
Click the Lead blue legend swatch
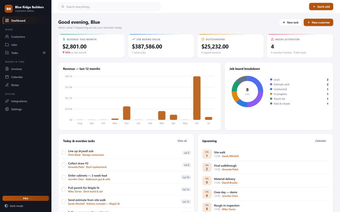click(271, 79)
